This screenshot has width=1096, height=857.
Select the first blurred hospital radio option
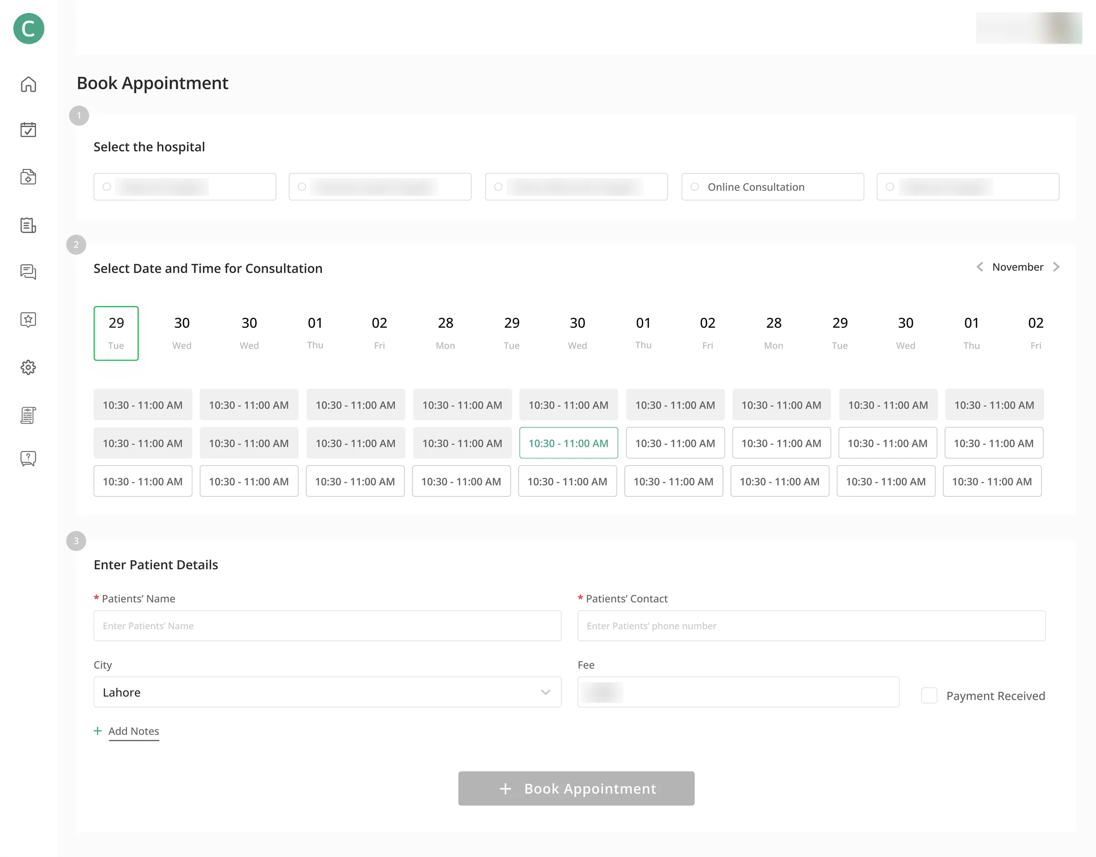[x=107, y=187]
